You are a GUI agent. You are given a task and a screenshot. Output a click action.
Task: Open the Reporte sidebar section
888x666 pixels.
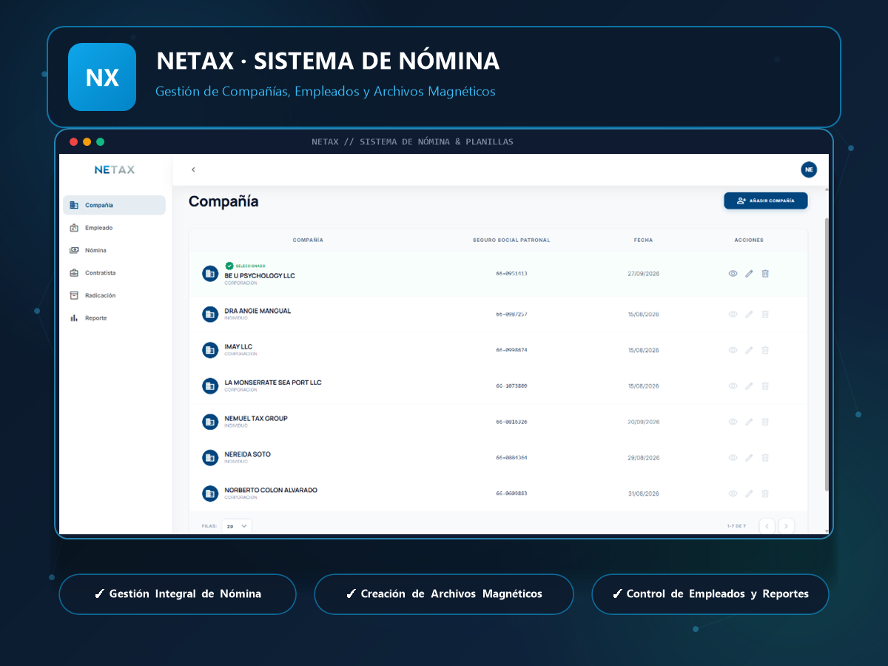point(115,318)
